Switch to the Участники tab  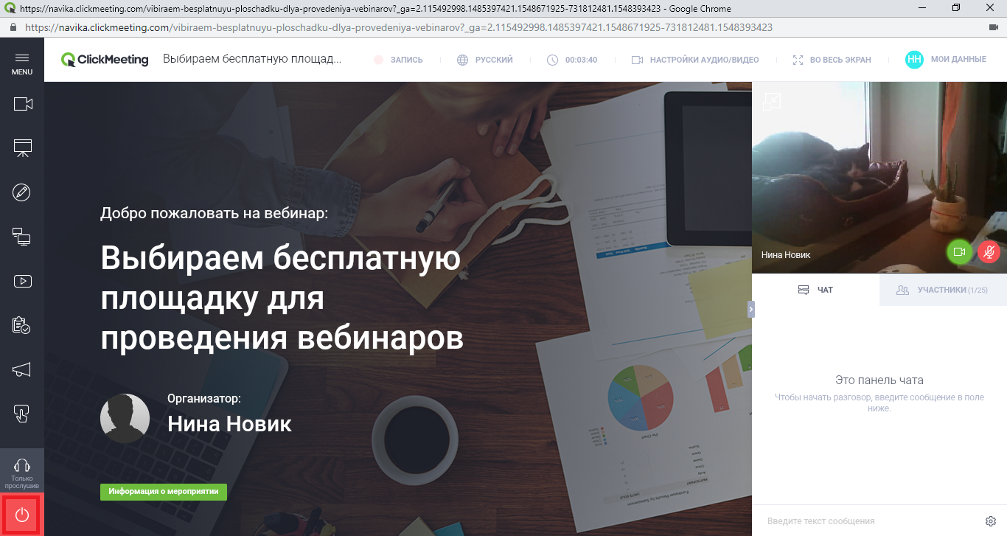943,290
